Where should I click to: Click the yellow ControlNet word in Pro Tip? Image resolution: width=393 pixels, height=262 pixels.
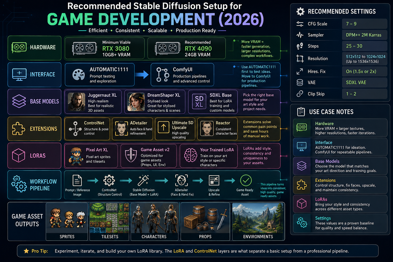click(x=205, y=251)
